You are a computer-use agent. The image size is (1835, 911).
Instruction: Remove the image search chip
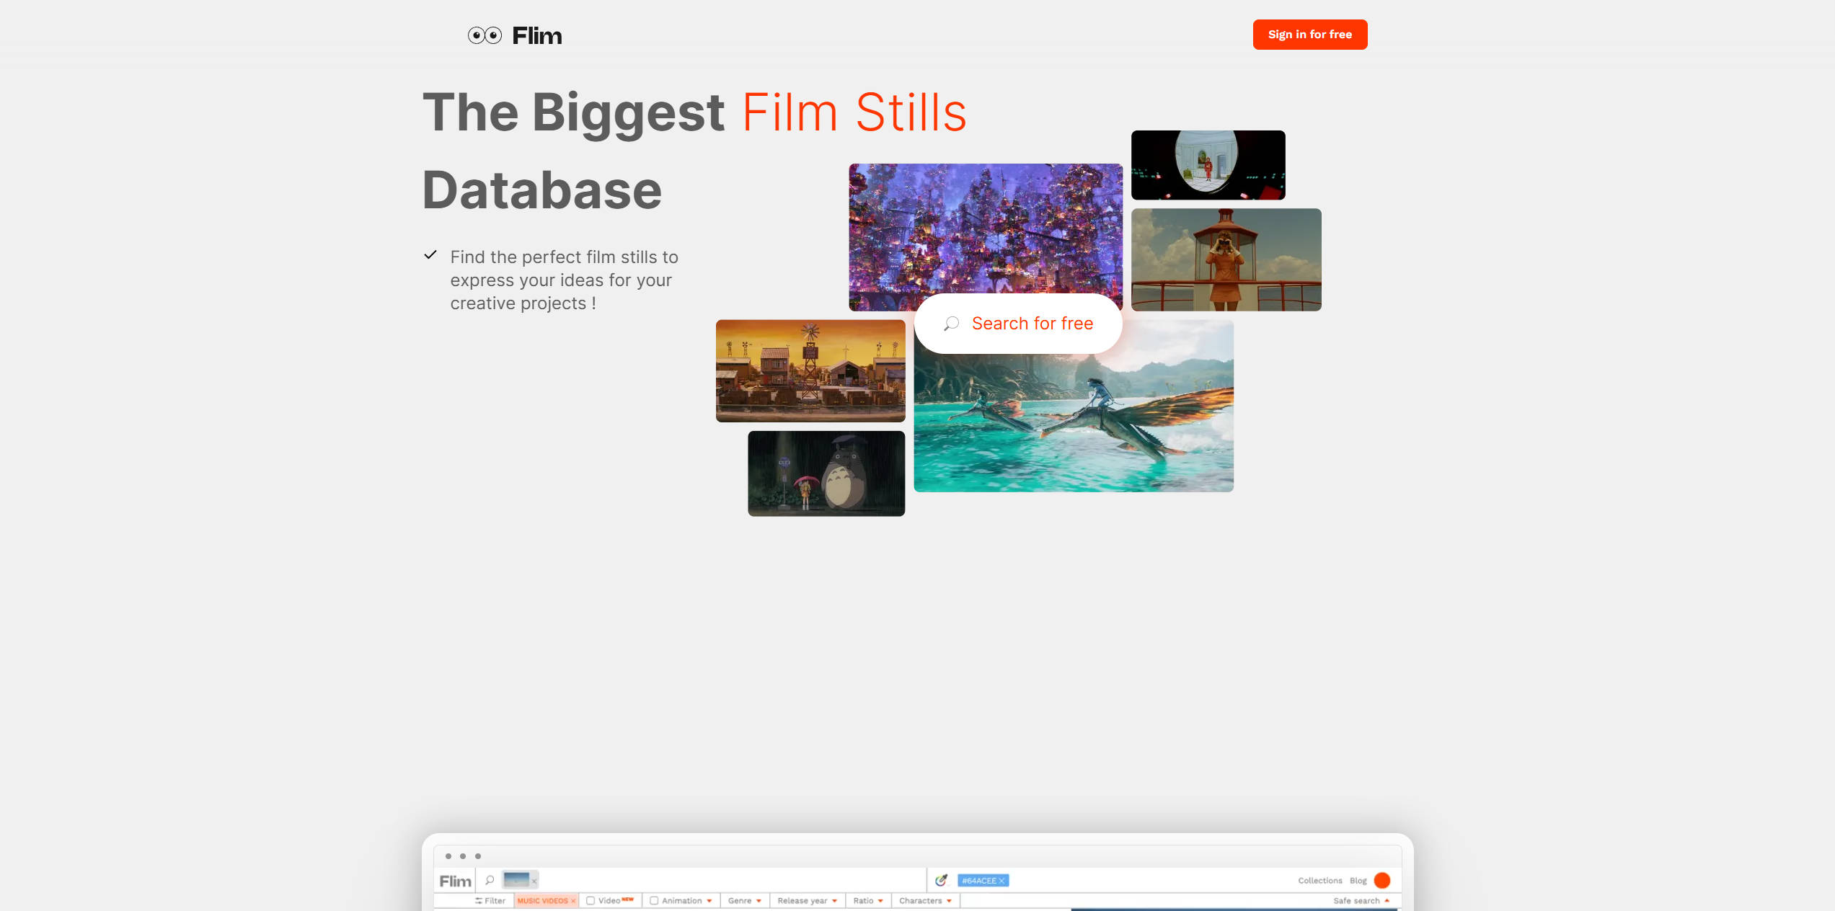coord(534,881)
